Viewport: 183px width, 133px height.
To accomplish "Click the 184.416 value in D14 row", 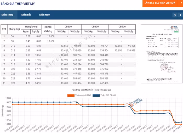I will coord(104,55).
